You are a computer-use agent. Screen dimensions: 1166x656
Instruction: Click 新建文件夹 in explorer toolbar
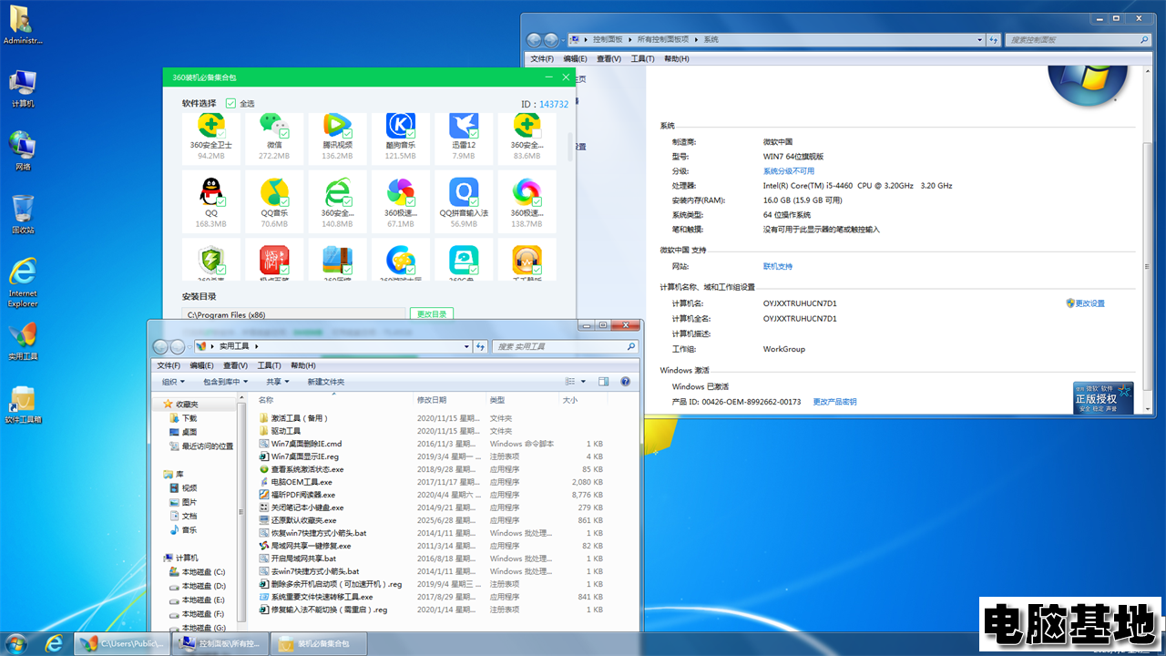click(326, 382)
